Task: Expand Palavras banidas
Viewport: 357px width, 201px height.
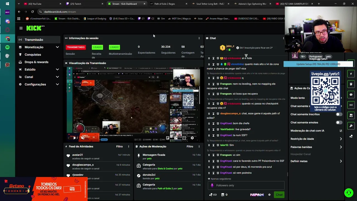Action: pyautogui.click(x=316, y=147)
